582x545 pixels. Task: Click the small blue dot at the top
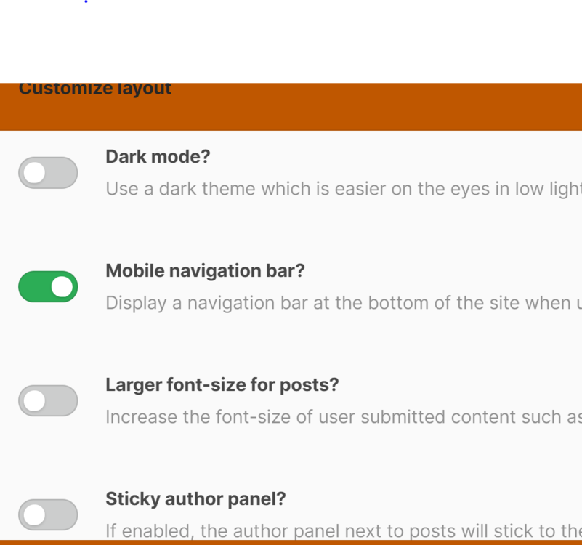pyautogui.click(x=86, y=1)
